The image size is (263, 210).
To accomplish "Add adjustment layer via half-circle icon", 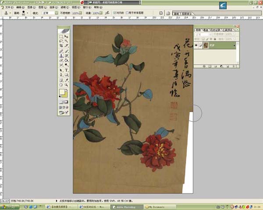I will click(221, 66).
